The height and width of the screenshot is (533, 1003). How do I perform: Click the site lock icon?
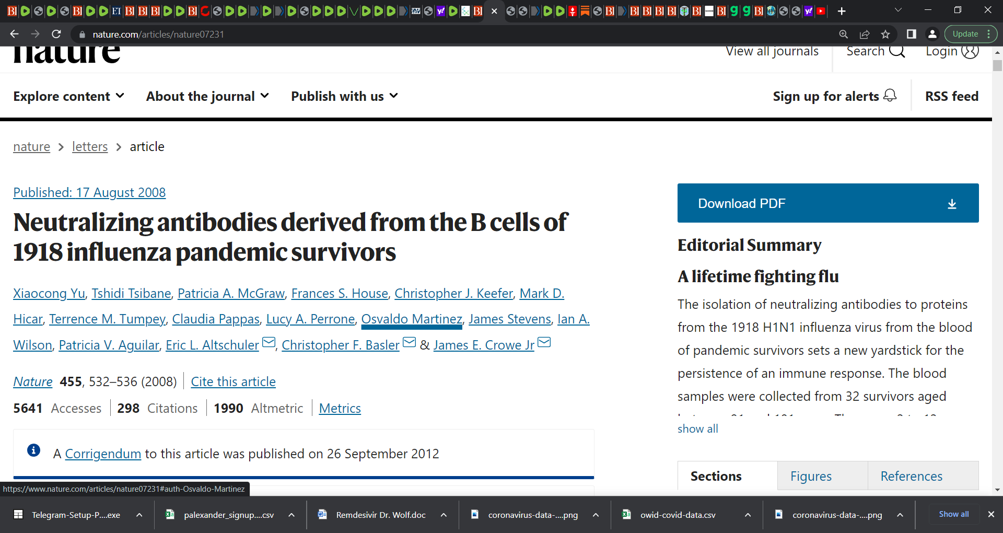pos(81,34)
